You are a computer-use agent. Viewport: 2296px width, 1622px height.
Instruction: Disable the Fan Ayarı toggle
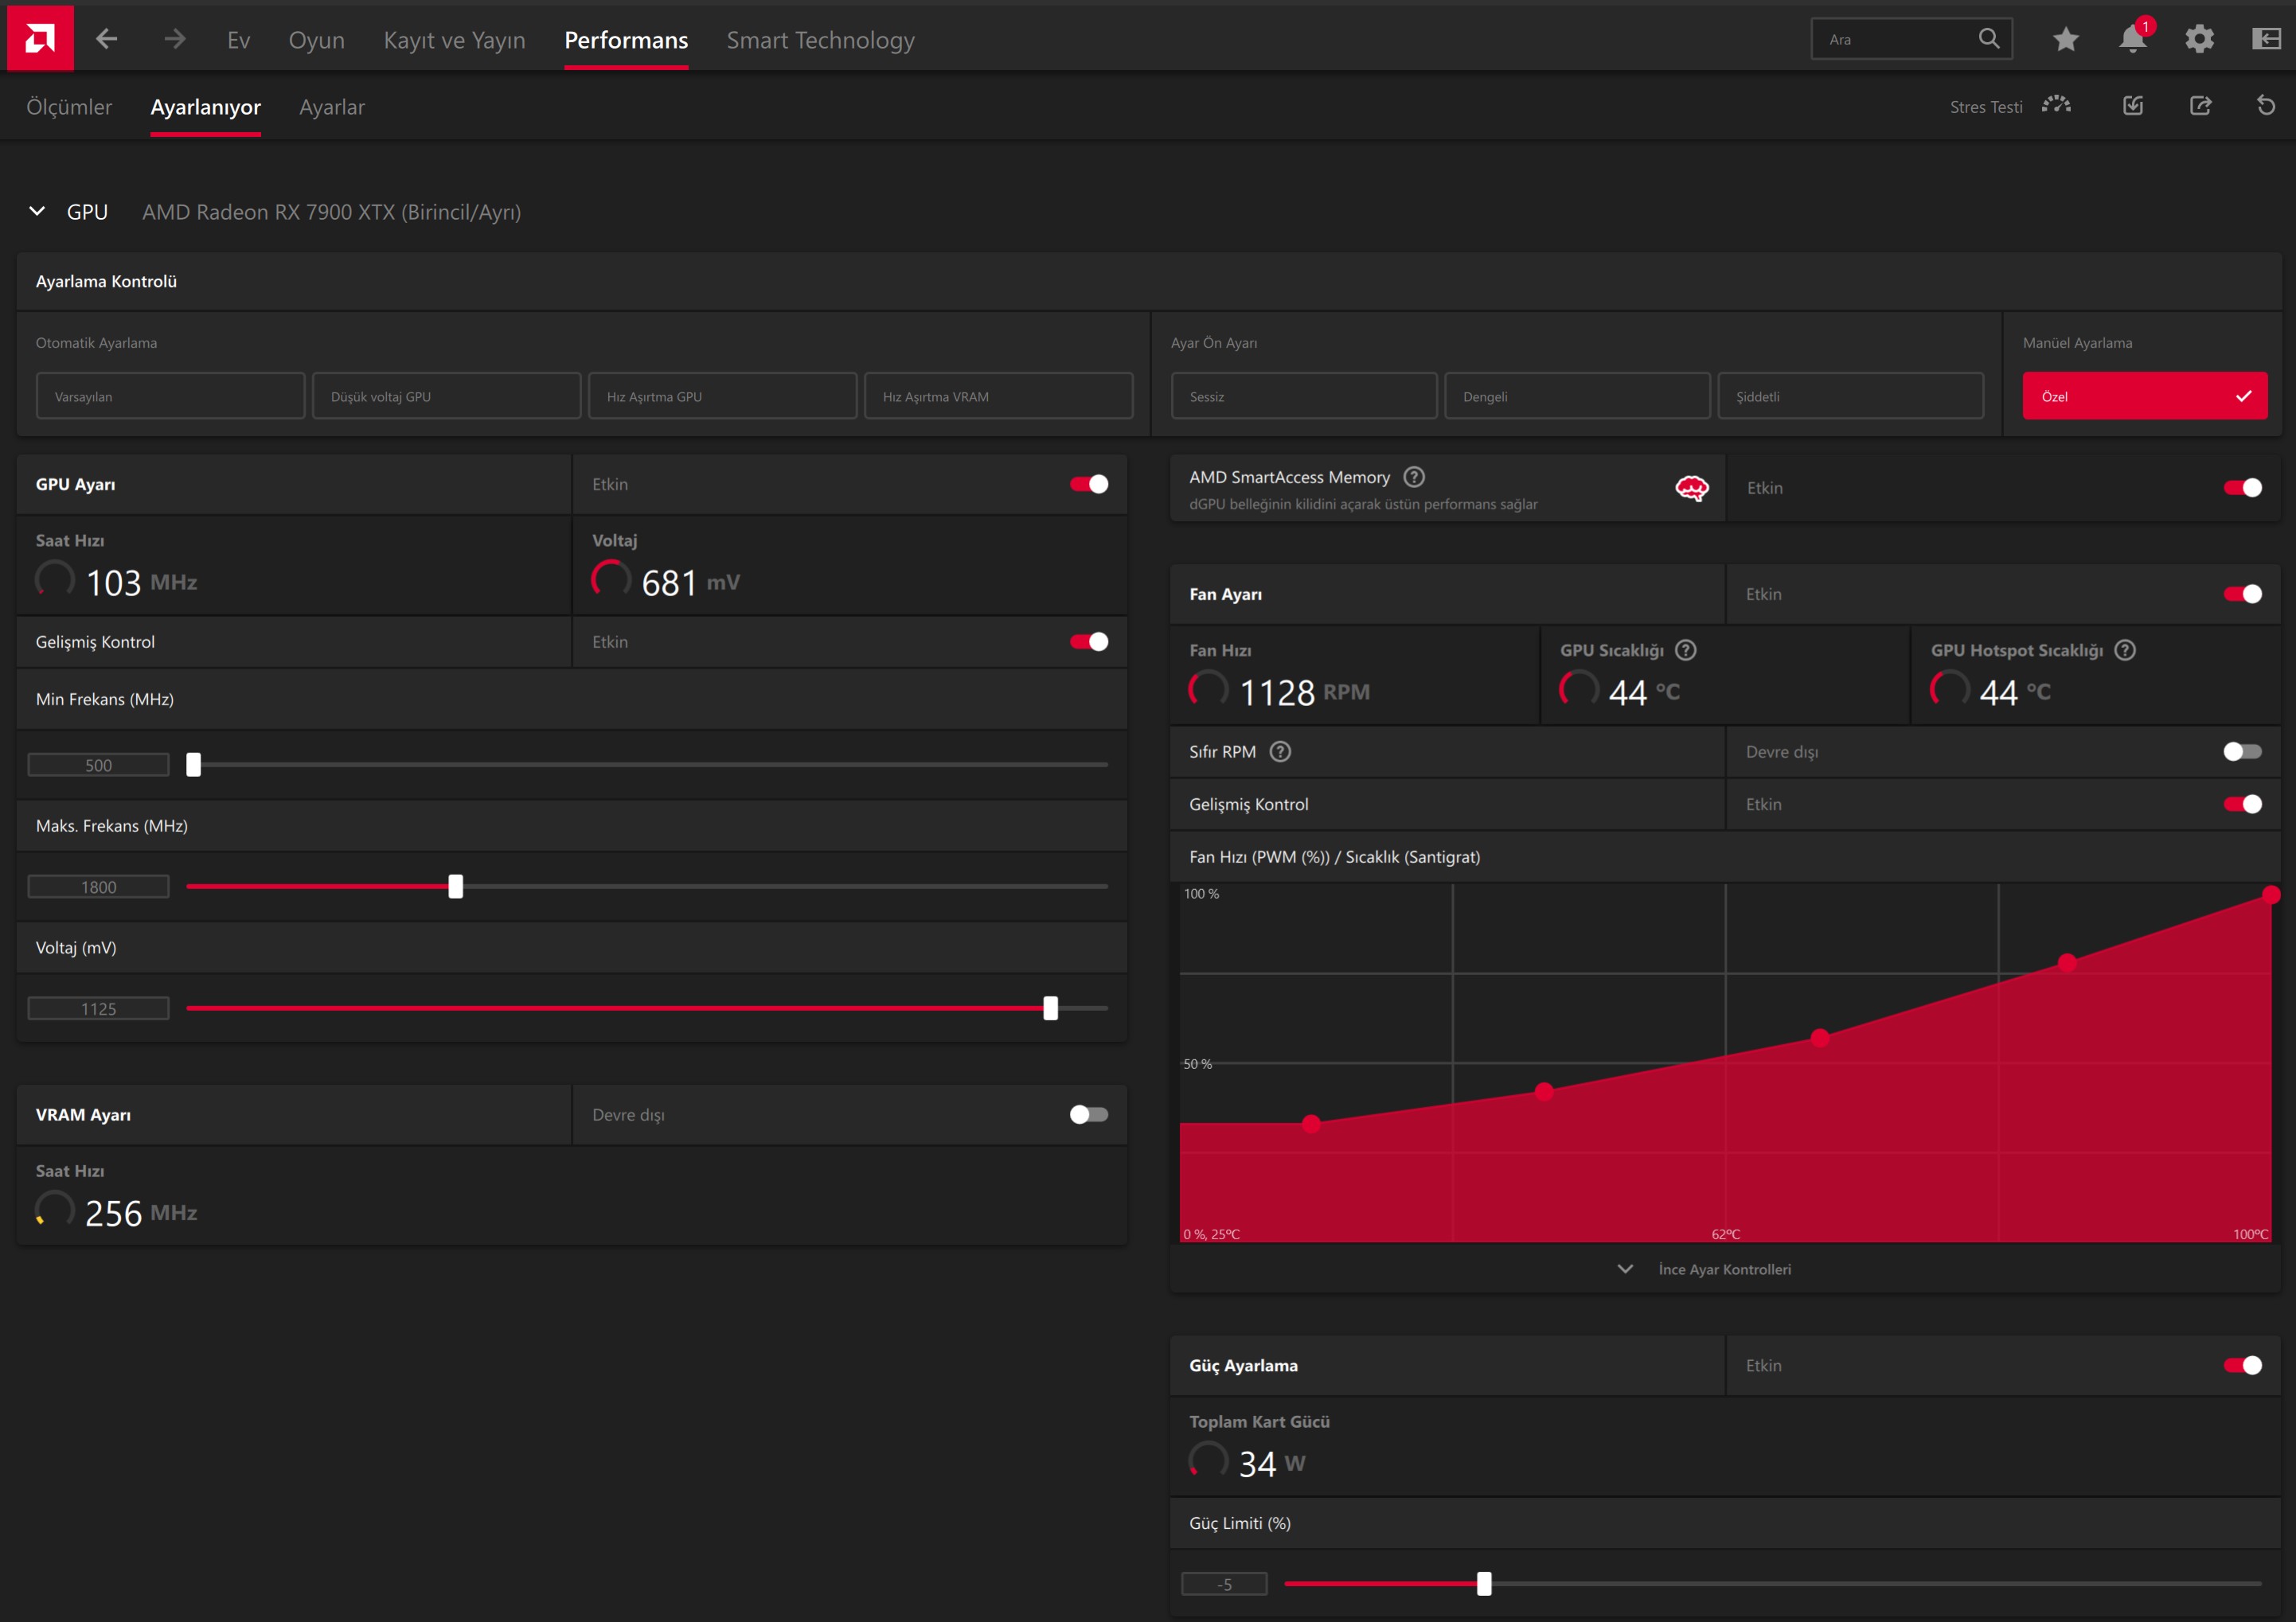point(2242,594)
